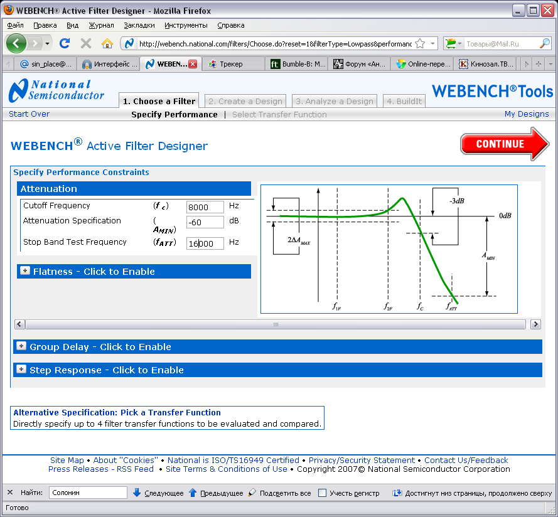
Task: Click the Attenuation section header
Action: click(x=134, y=189)
